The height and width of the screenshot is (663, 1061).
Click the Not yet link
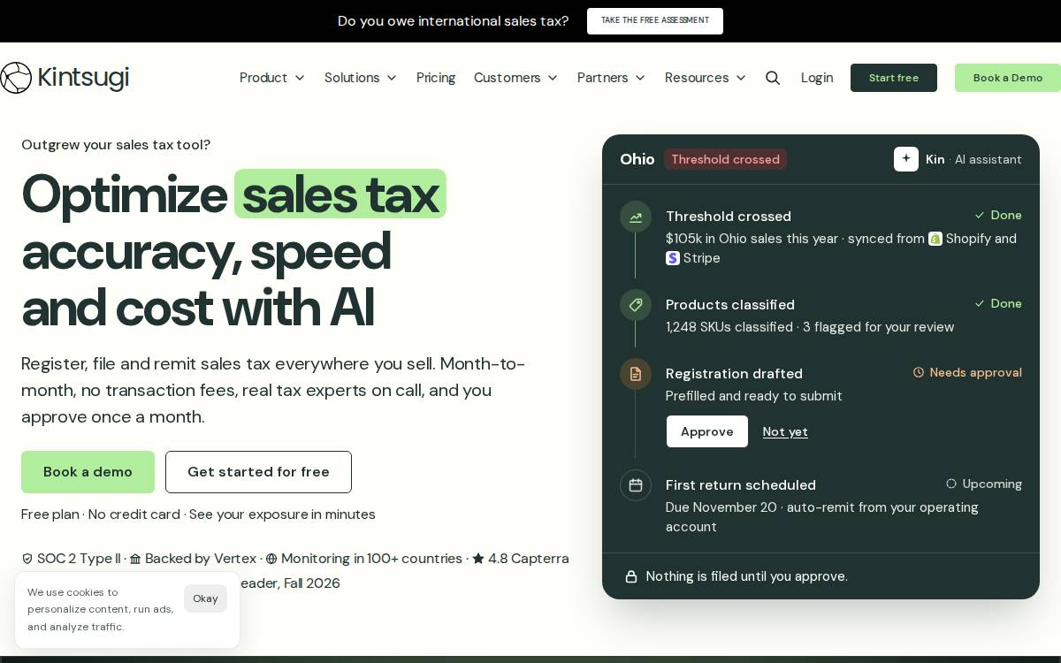(785, 431)
